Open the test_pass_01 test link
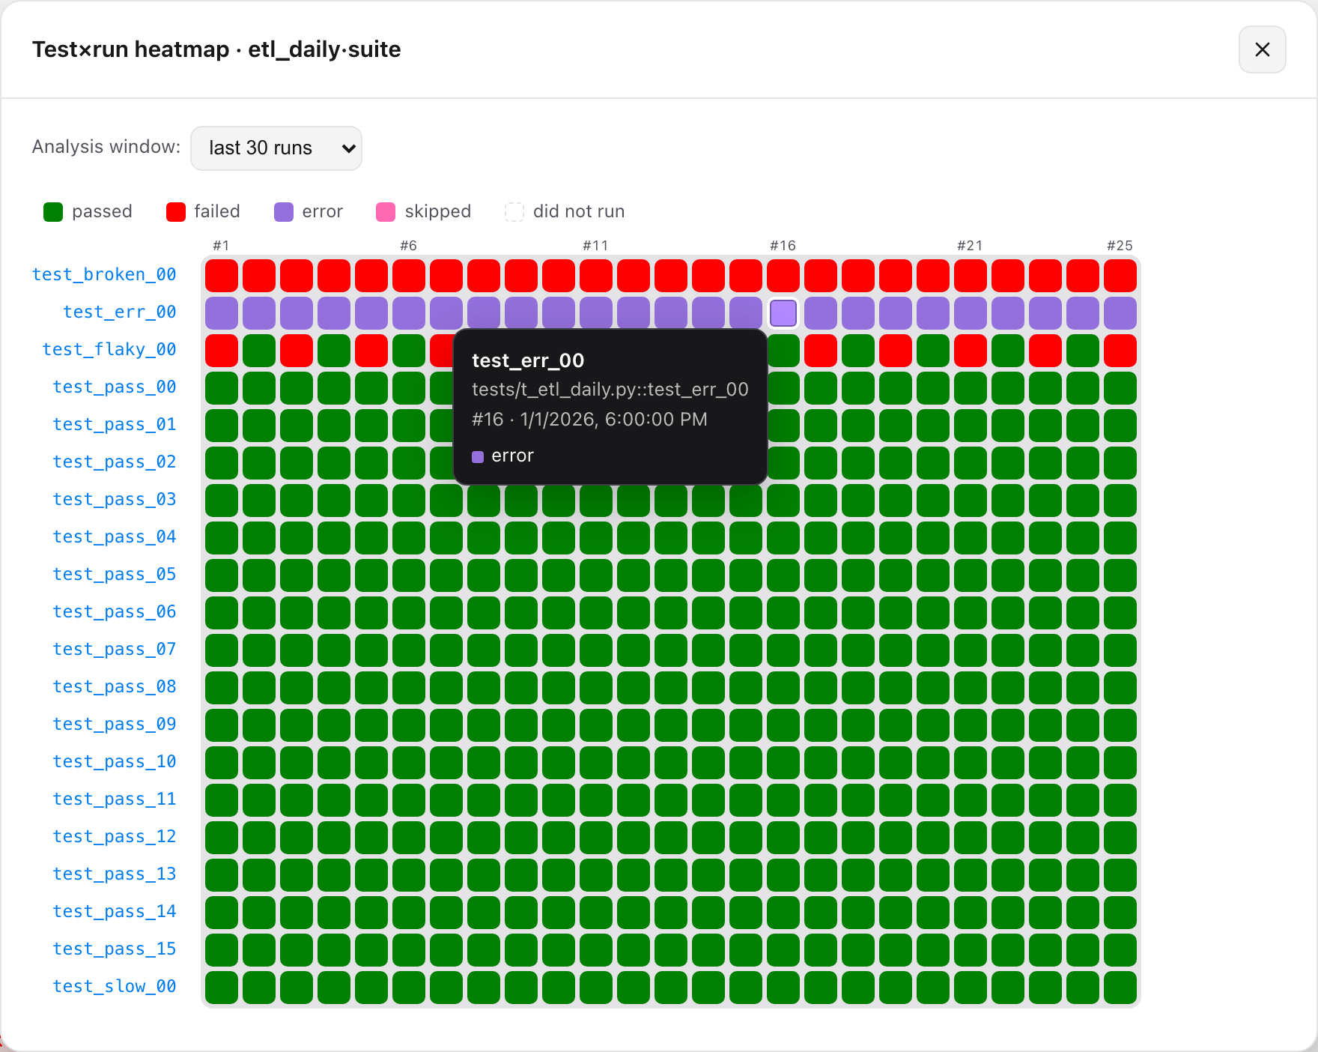Viewport: 1318px width, 1052px height. 115,425
